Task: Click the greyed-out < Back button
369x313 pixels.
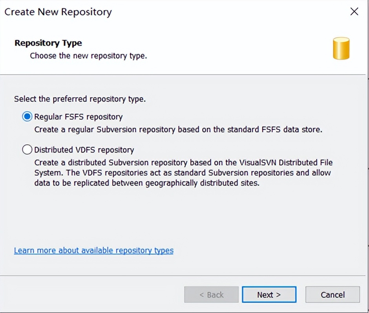Action: pos(211,295)
